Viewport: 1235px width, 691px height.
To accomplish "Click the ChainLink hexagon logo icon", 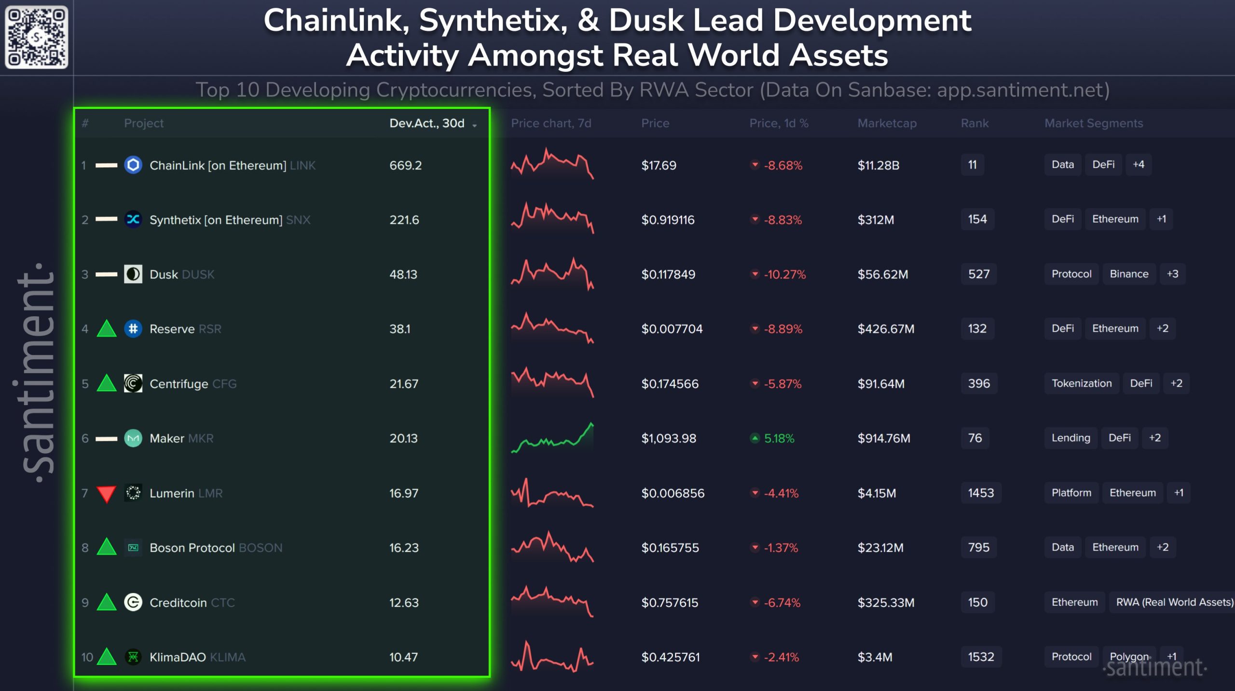I will (133, 165).
